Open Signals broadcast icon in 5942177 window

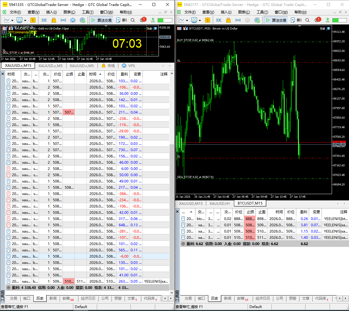238,20
